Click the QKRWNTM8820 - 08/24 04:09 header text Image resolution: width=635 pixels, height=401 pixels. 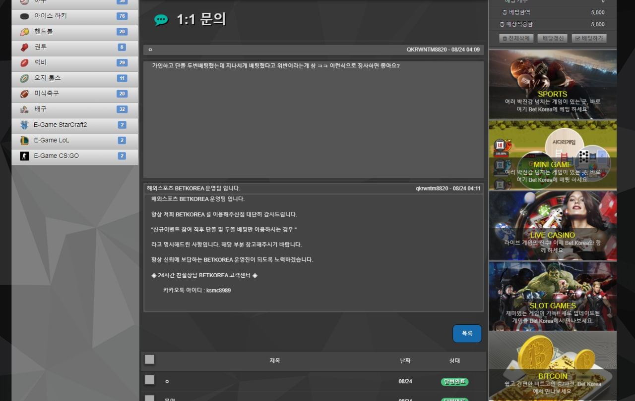(x=443, y=50)
